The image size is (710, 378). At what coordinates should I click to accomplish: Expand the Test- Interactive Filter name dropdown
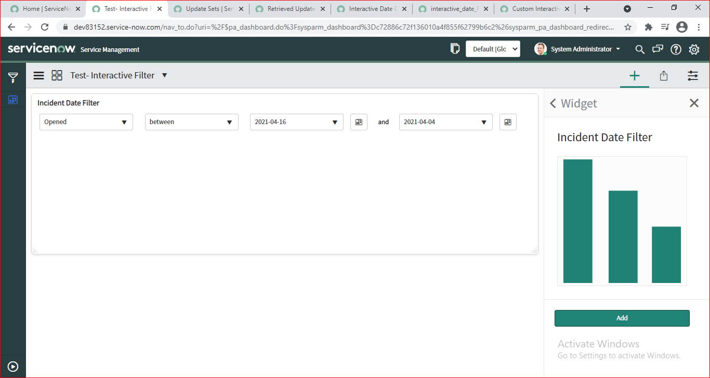(x=164, y=75)
